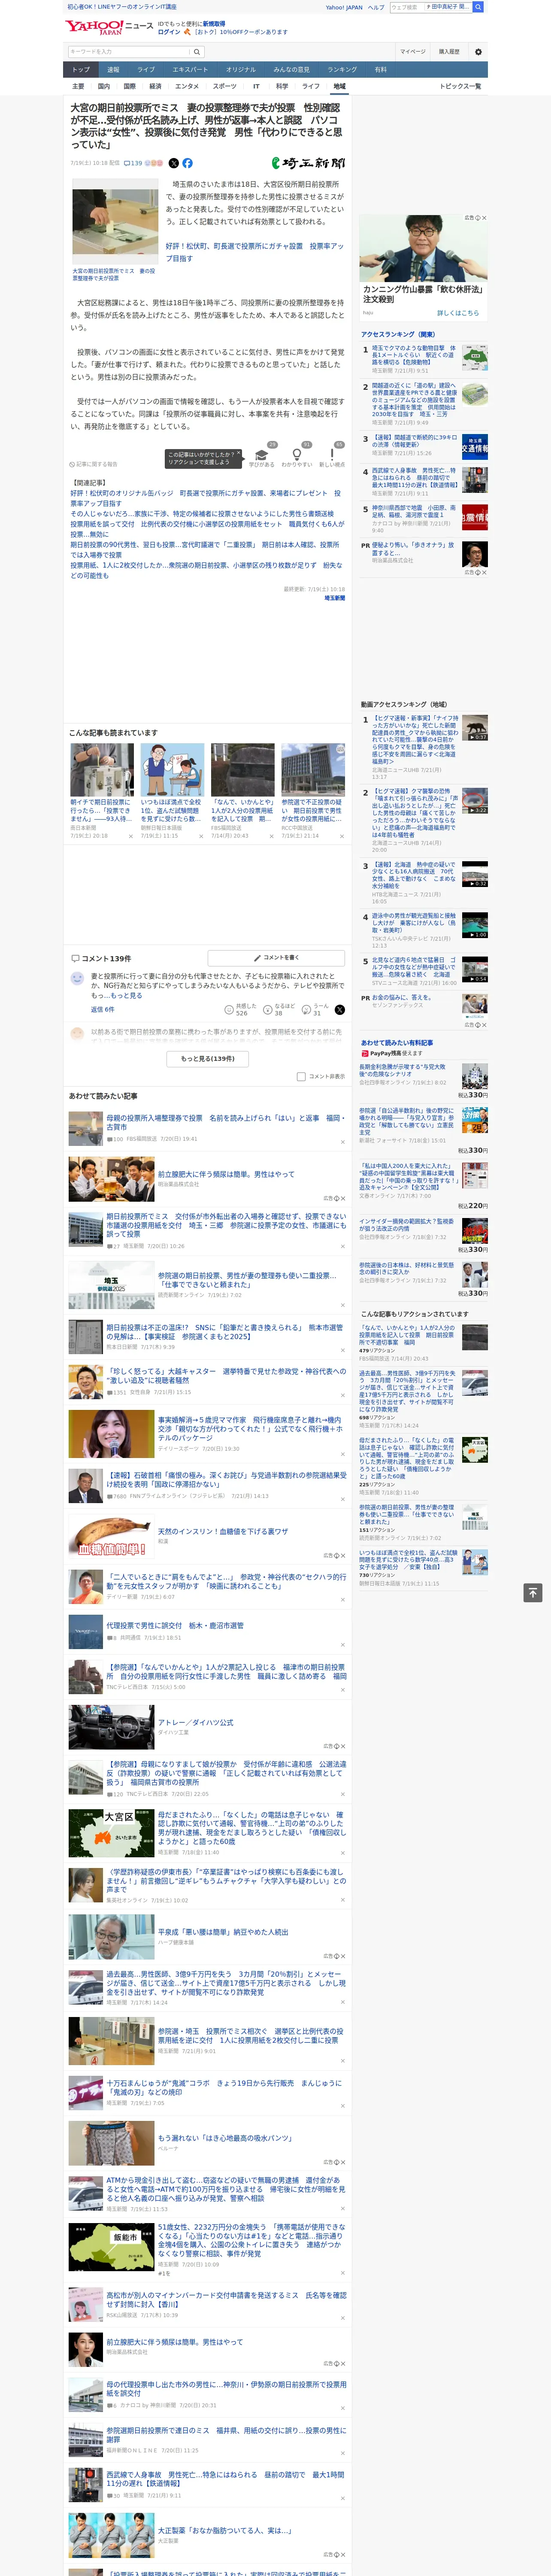The width and height of the screenshot is (551, 2576).
Task: Open related link その人じゃないだろ…家族に干渉
Action: 202,513
